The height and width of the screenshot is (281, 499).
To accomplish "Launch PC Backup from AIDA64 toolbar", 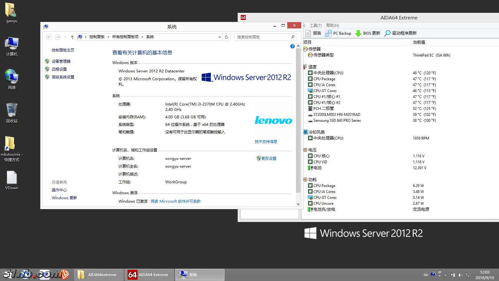I will [x=338, y=33].
